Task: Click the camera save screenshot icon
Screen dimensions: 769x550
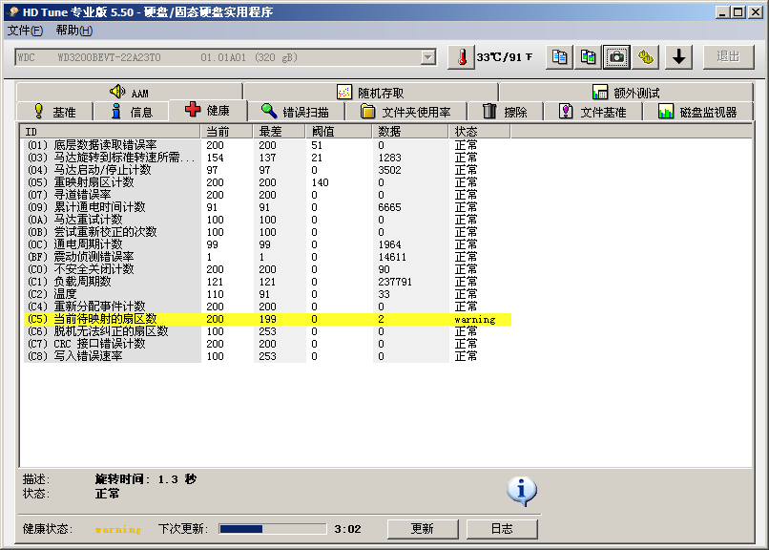Action: [616, 57]
